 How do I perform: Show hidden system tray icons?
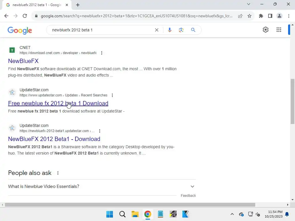click(x=232, y=214)
